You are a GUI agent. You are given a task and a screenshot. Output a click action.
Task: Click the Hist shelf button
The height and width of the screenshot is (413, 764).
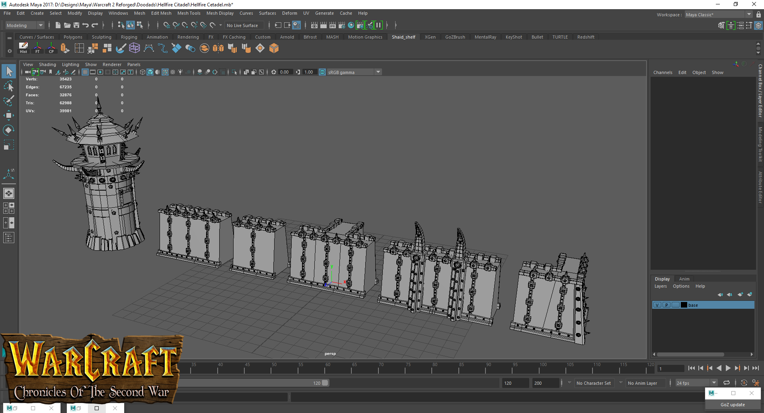click(23, 48)
